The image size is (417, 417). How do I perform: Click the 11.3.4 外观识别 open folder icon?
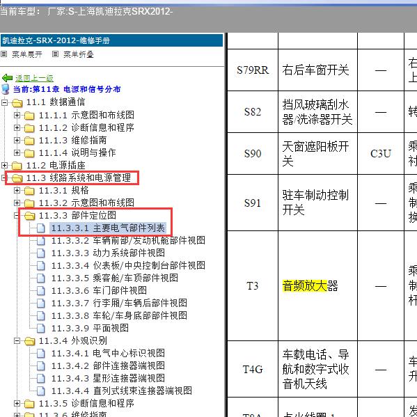point(30,341)
